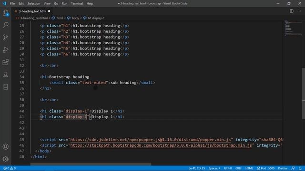
Task: Open the Testing flask view
Action: point(6,75)
